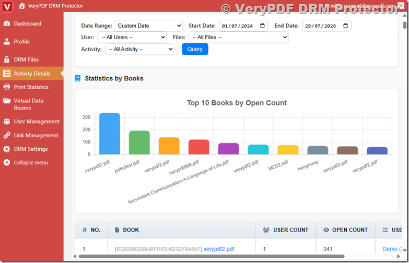Expand the All Activity dropdown

pos(139,49)
